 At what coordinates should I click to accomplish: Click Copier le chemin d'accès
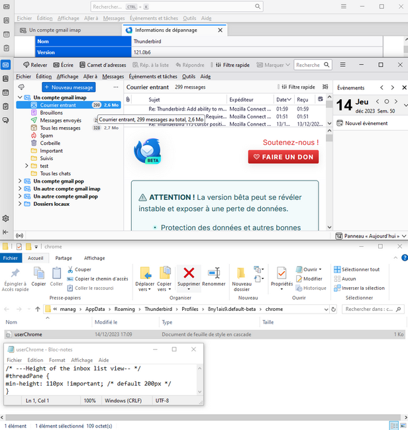coord(98,279)
